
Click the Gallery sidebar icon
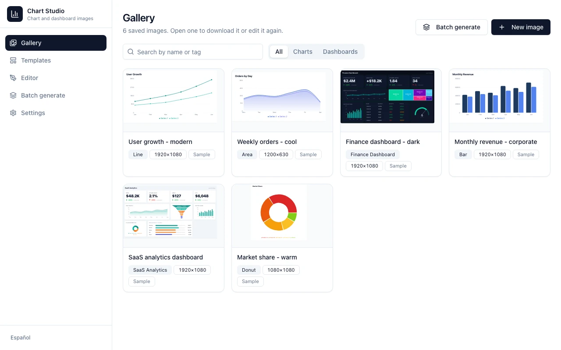click(13, 43)
